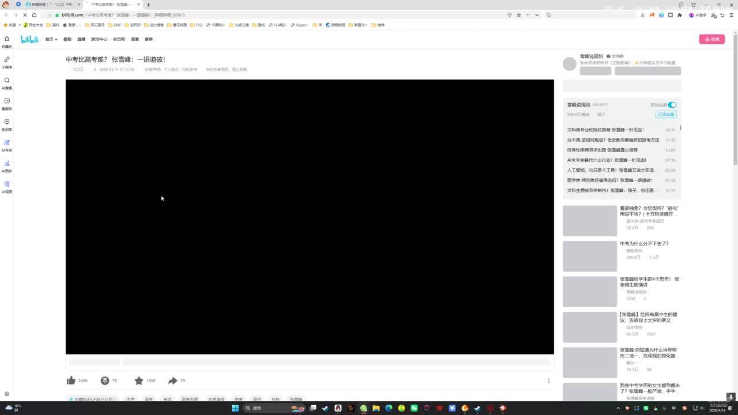Open playlist video 文科类专业和院校推荐
The height and width of the screenshot is (415, 738).
[605, 130]
